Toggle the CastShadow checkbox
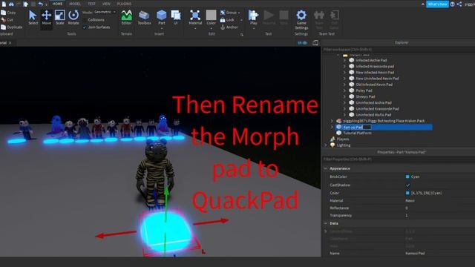This screenshot has width=475, height=267. (407, 185)
